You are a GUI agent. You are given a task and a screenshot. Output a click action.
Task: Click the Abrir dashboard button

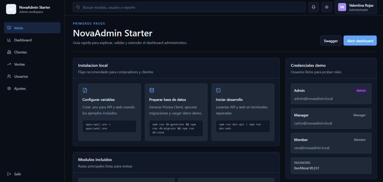point(360,41)
